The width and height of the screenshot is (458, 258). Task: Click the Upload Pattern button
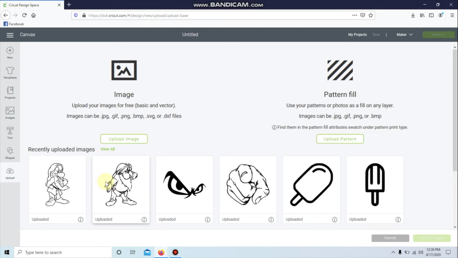(x=340, y=139)
